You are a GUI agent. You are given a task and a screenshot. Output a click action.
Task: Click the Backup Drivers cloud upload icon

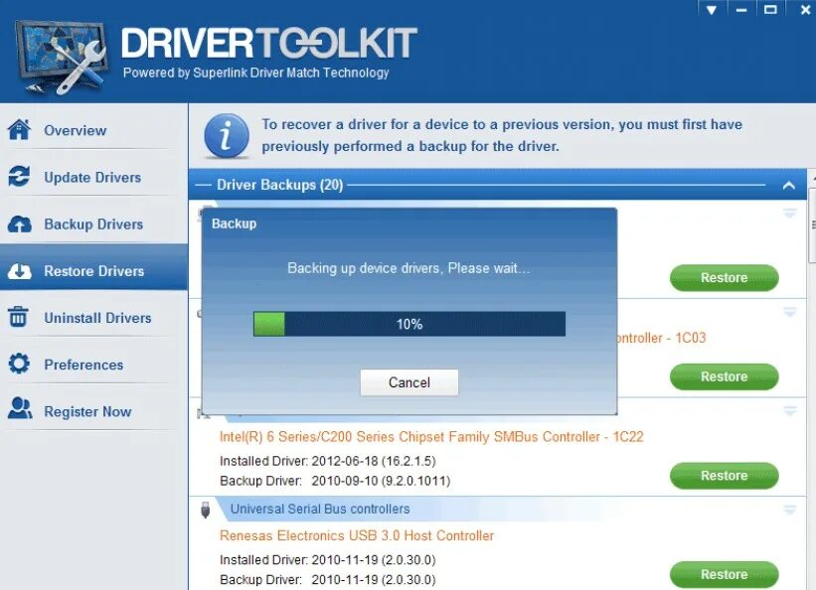click(x=19, y=223)
